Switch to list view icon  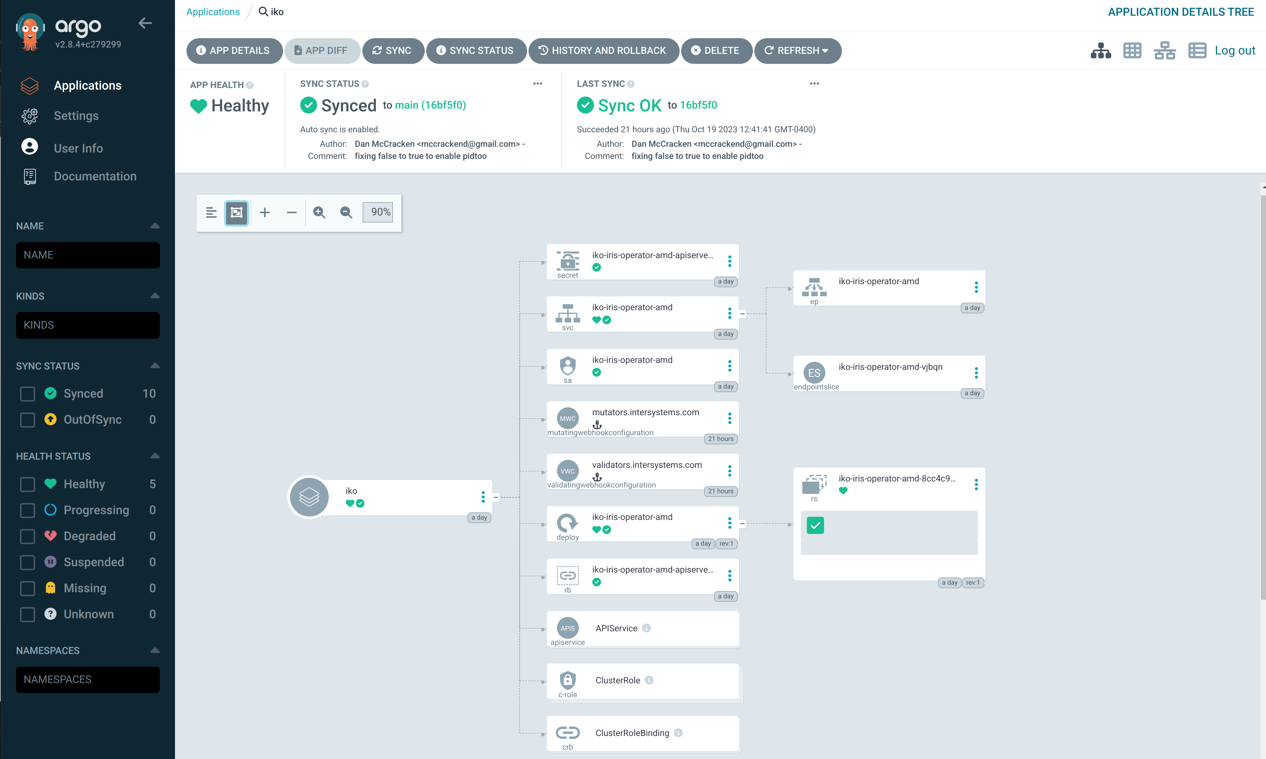(1197, 51)
